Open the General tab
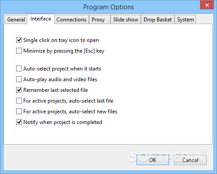Screen dimensions: 217x174 (16, 20)
